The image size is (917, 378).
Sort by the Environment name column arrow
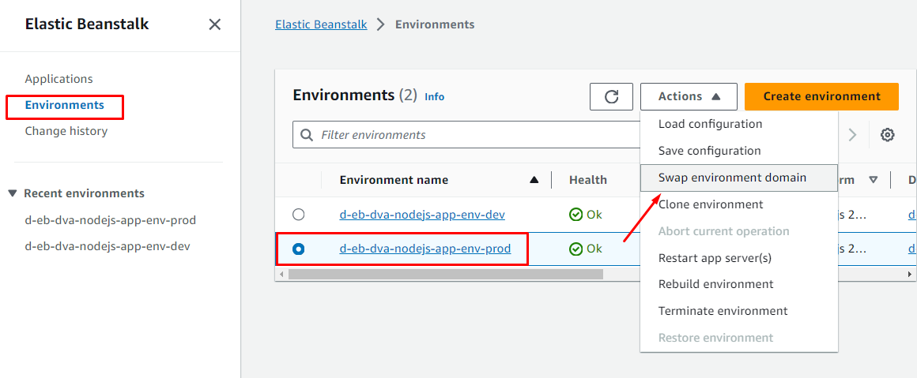pos(534,180)
